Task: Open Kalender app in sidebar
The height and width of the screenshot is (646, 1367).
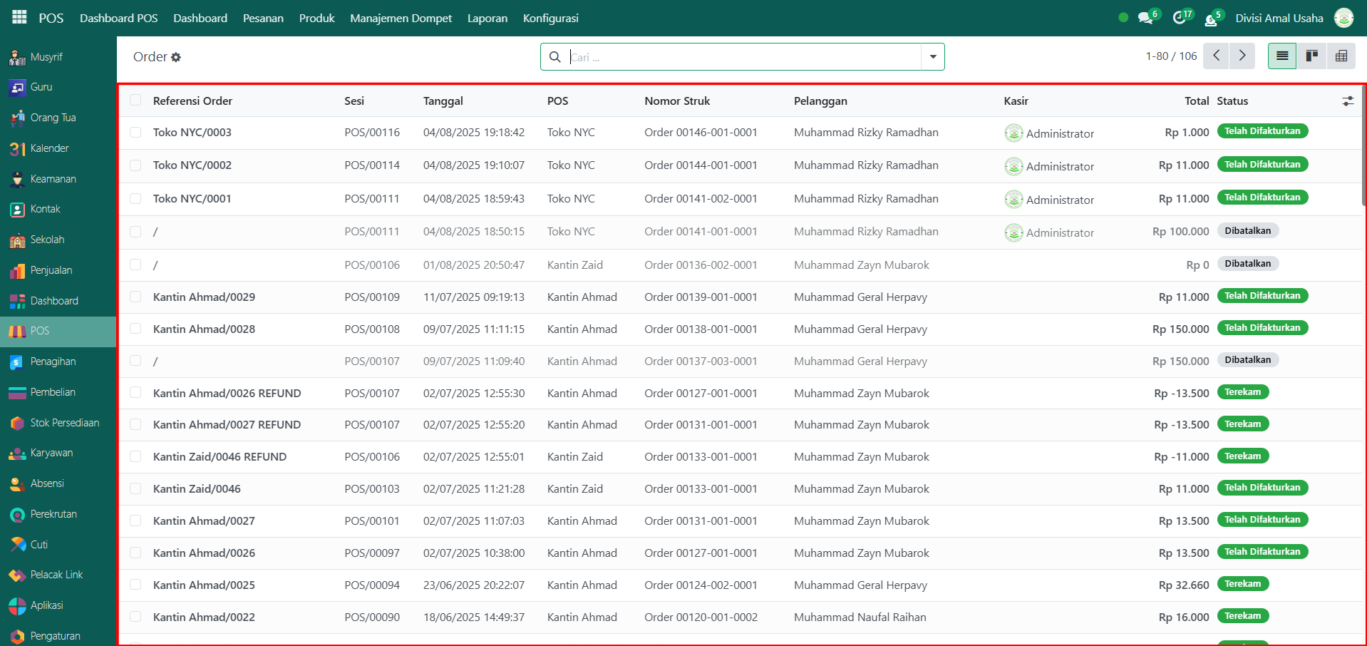Action: tap(49, 148)
